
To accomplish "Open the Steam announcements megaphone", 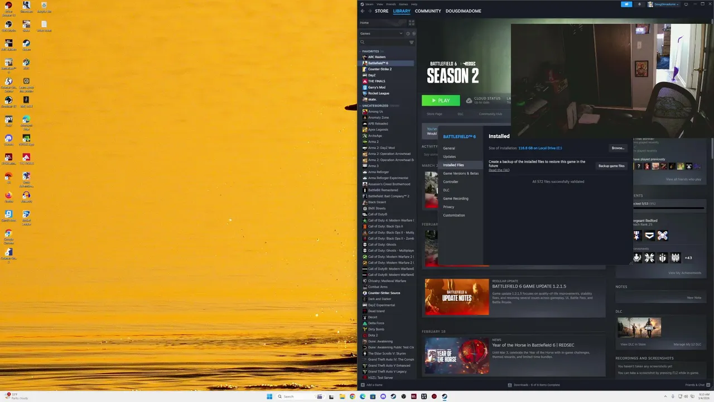I will [x=627, y=4].
